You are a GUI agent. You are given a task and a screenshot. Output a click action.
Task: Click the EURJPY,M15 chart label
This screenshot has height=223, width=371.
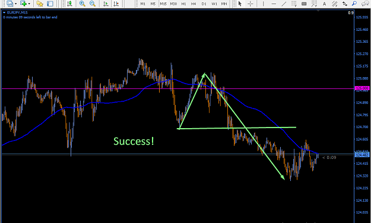pyautogui.click(x=17, y=12)
